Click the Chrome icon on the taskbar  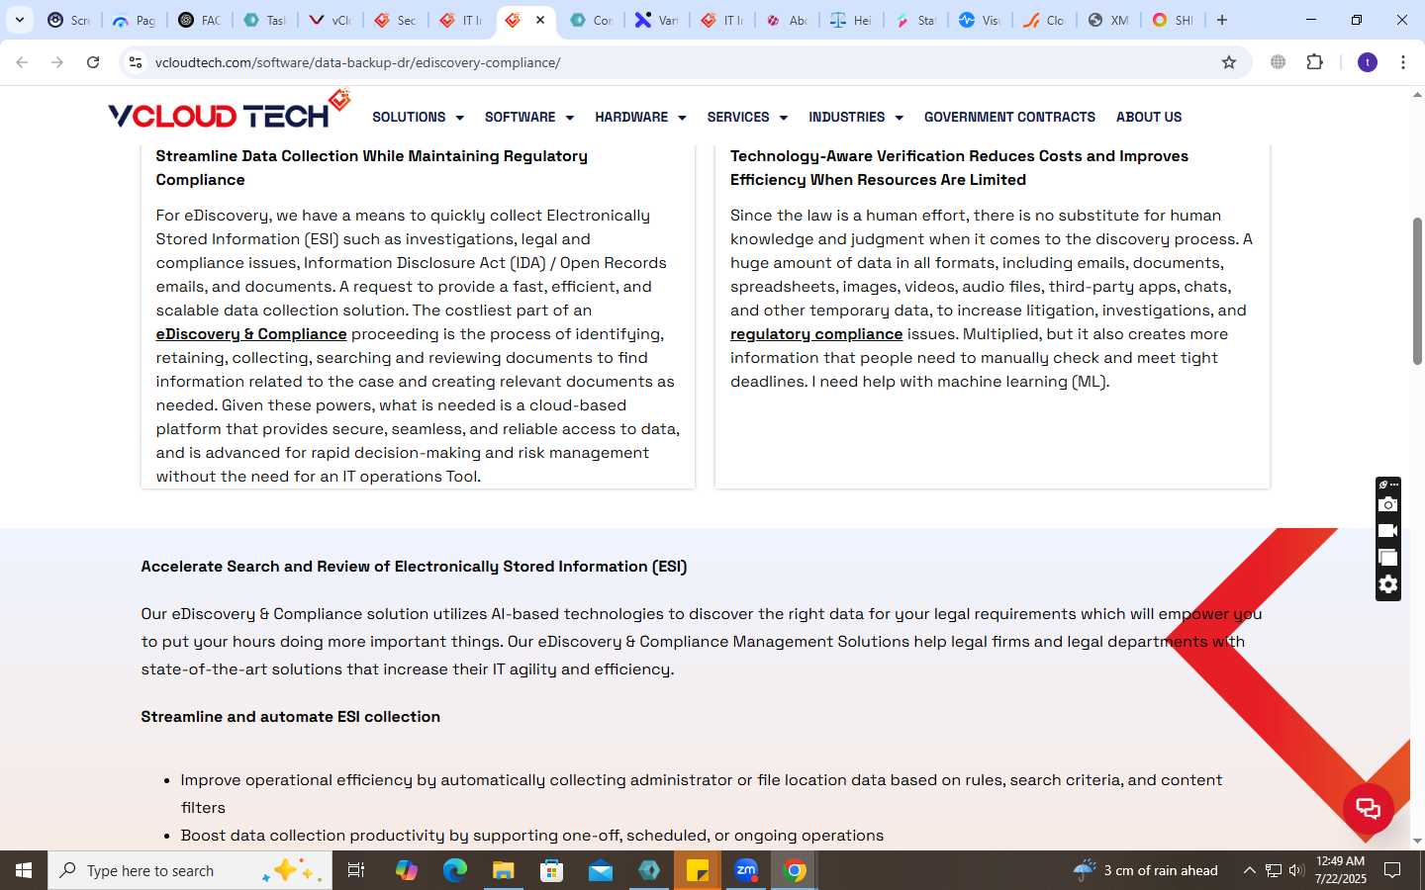click(x=795, y=870)
